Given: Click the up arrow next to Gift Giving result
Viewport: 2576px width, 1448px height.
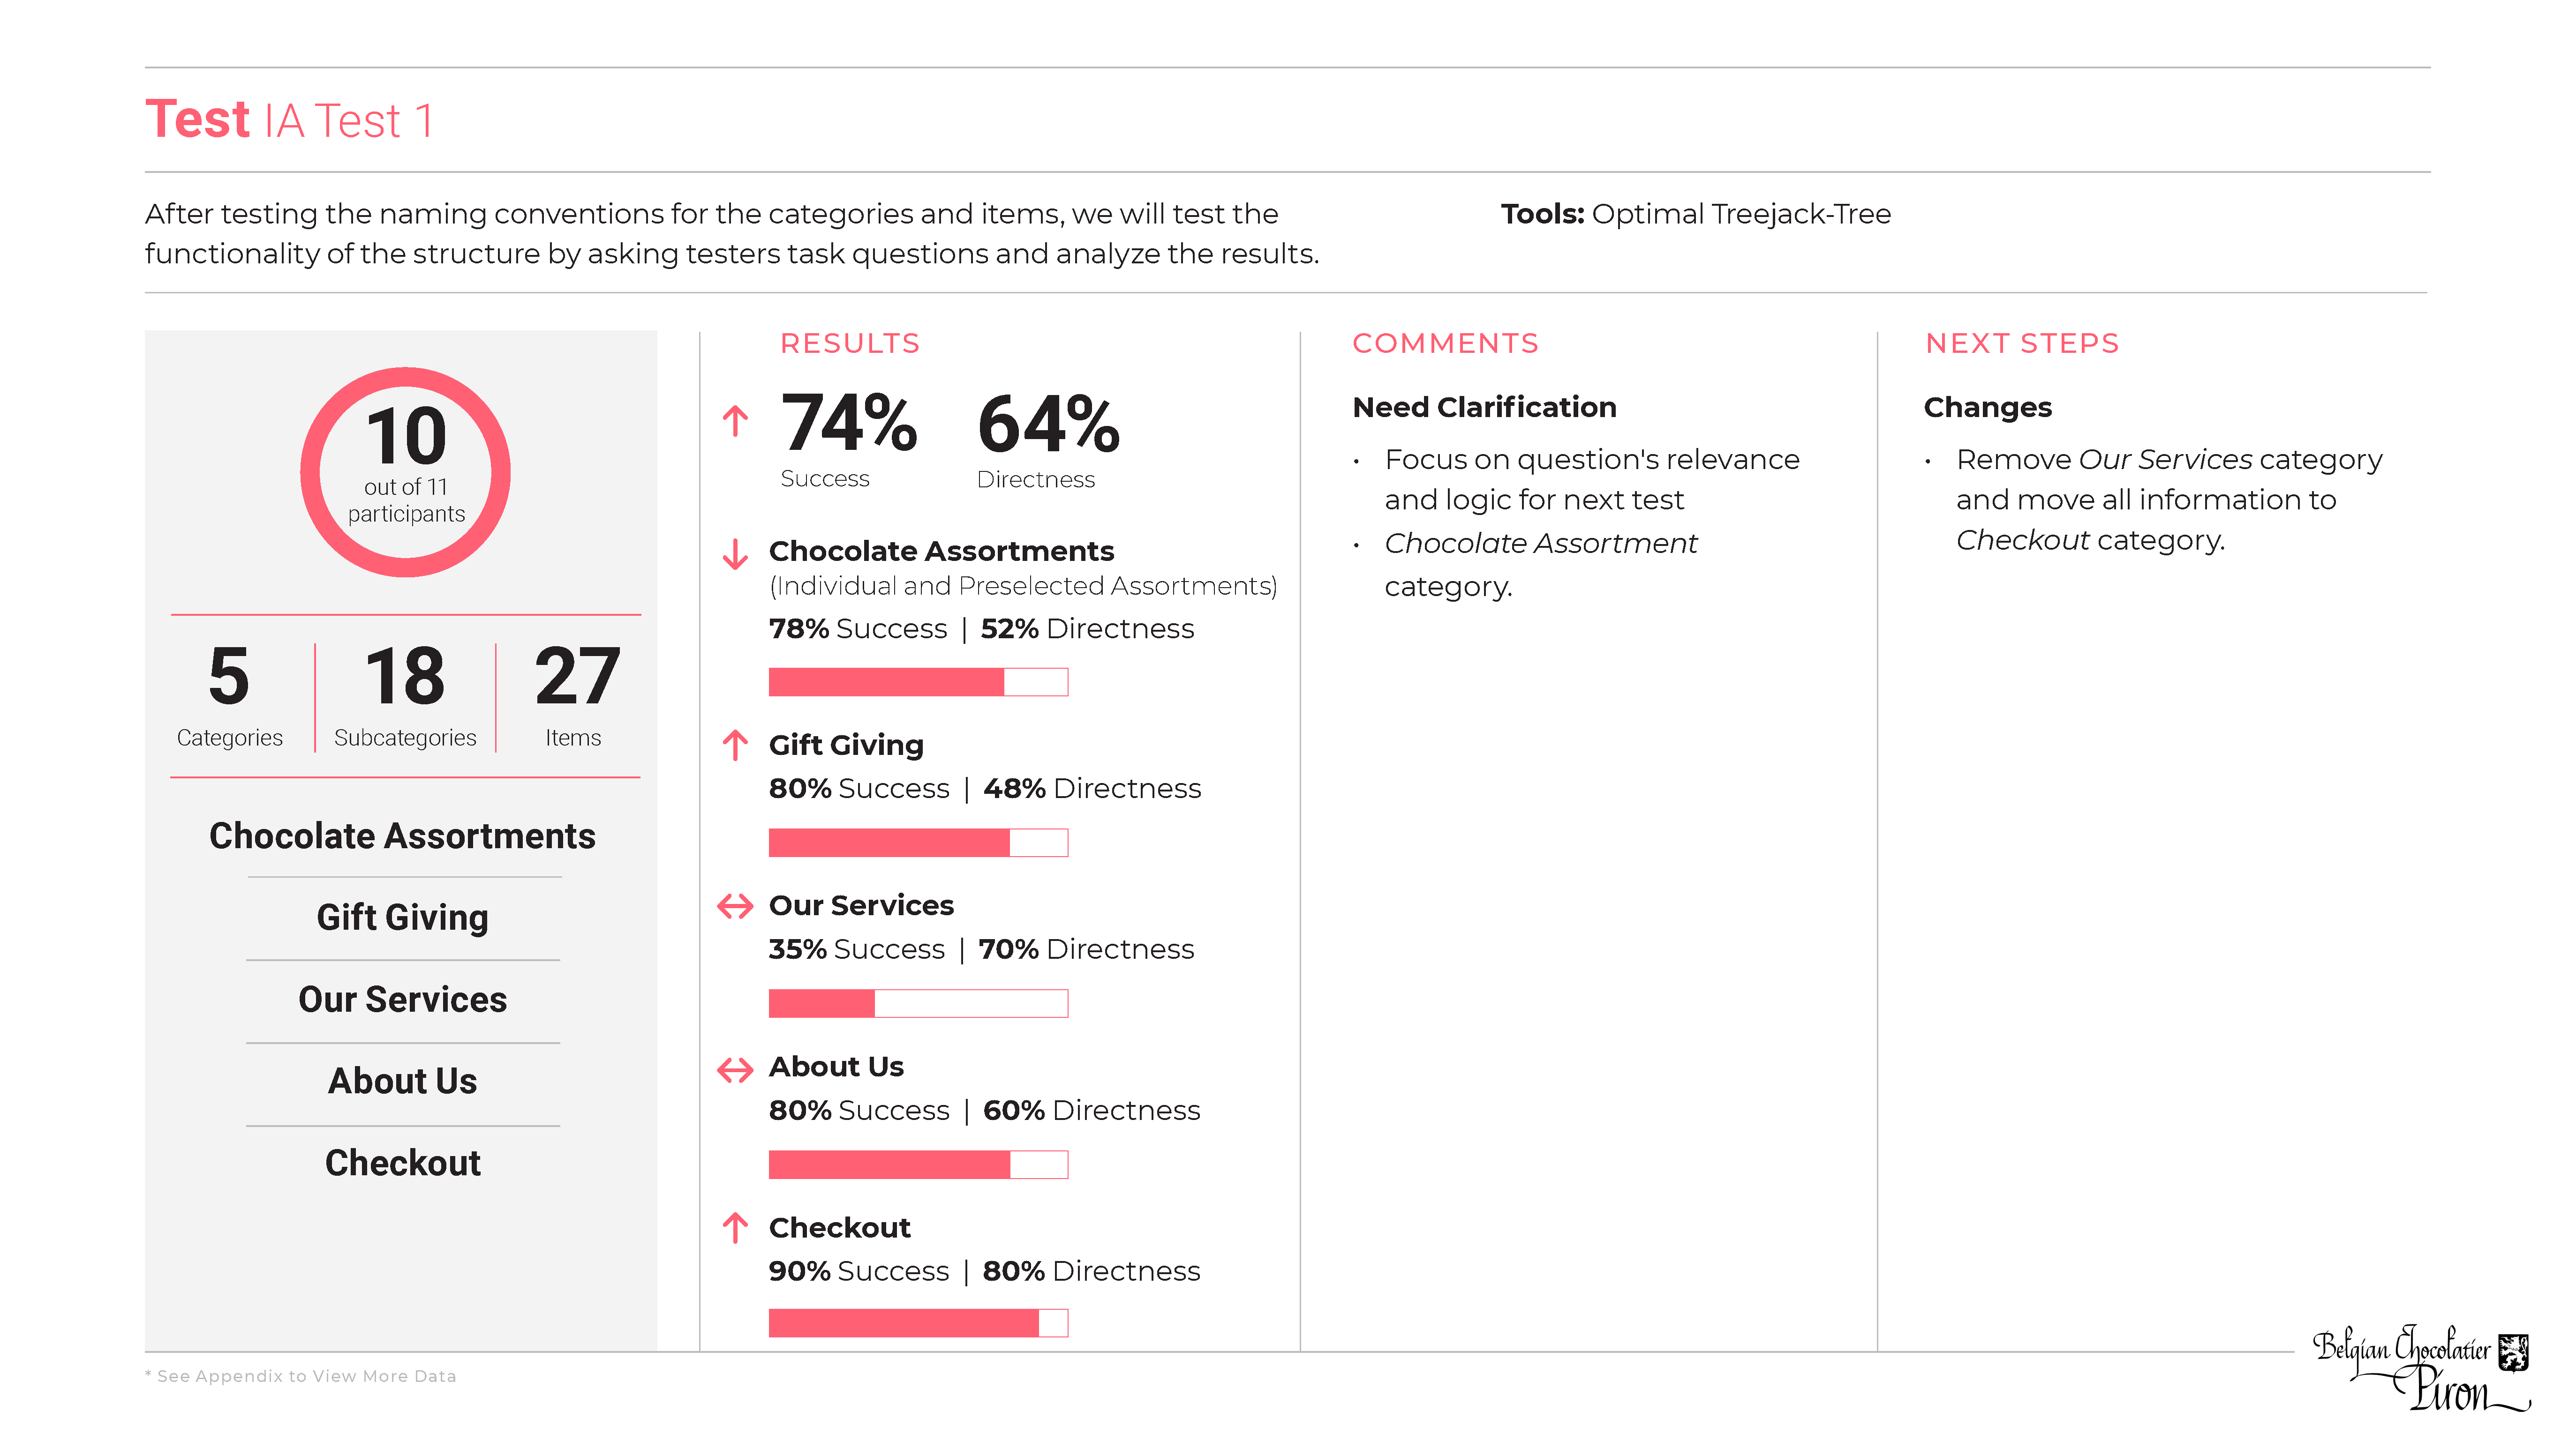Looking at the screenshot, I should [735, 745].
